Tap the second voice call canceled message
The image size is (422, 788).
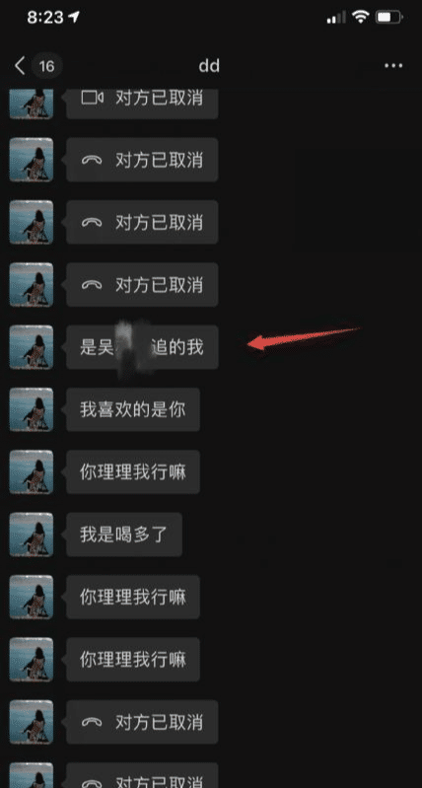(142, 222)
